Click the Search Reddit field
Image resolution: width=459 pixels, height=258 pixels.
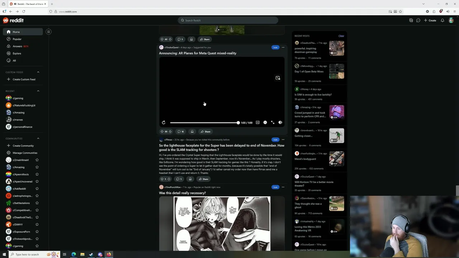tap(228, 20)
